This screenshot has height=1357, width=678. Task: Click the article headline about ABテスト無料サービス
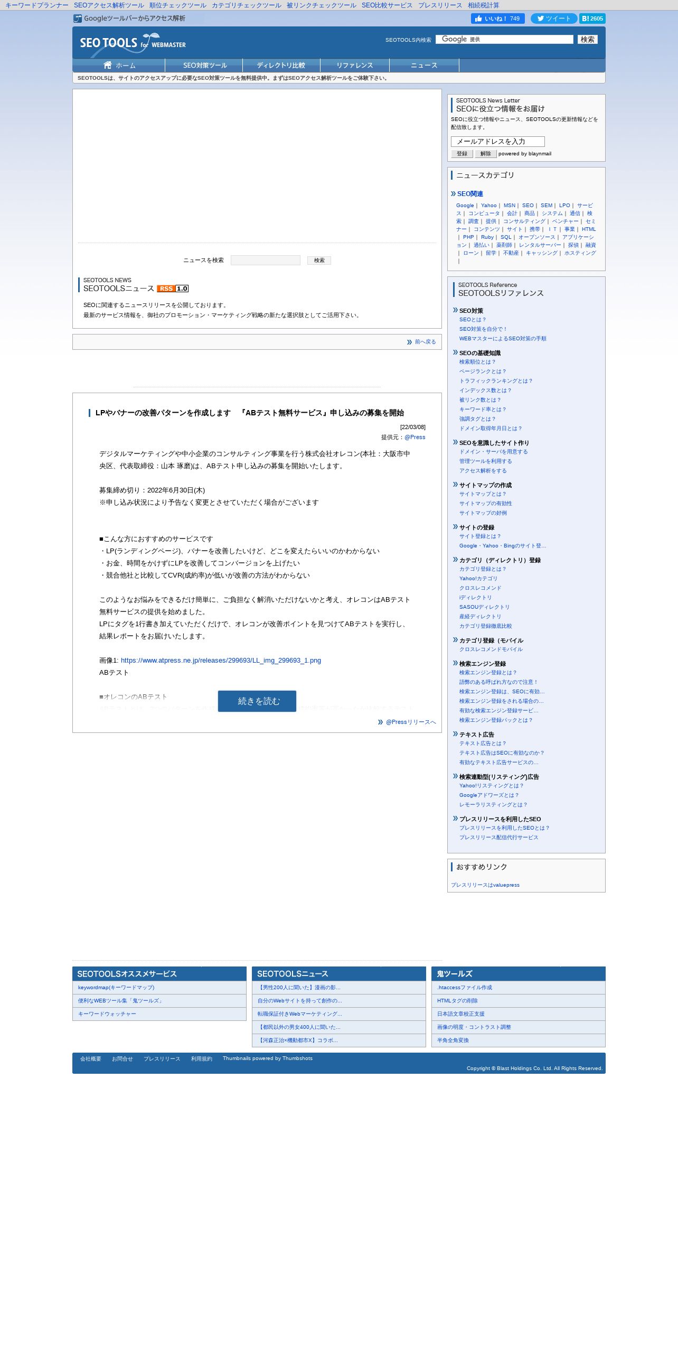[249, 413]
